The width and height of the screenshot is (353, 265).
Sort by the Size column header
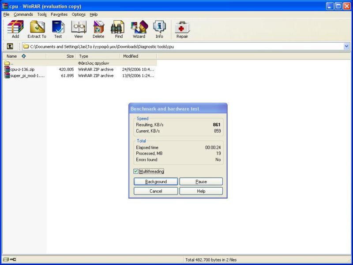[x=61, y=56]
